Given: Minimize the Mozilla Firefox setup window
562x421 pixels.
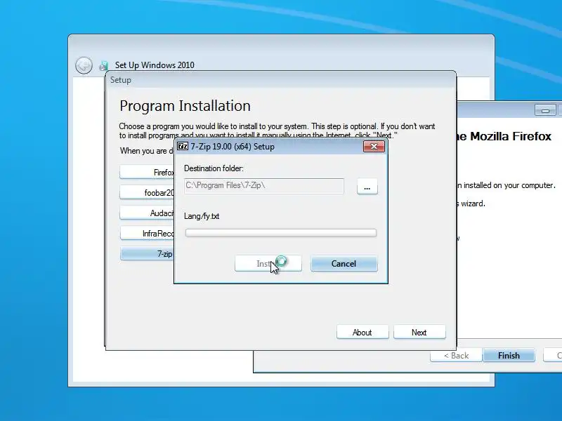Looking at the screenshot, I should tap(545, 110).
